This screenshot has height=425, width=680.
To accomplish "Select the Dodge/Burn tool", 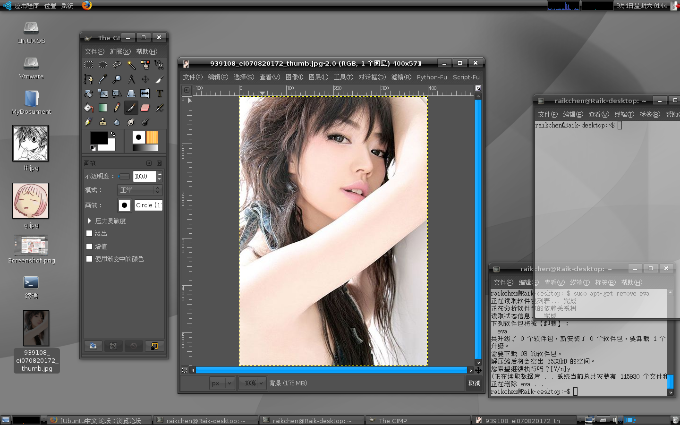I will pyautogui.click(x=145, y=122).
